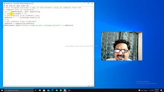Image resolution: width=164 pixels, height=92 pixels.
Task: Click the 'Type here to search' box
Action: tap(19, 90)
